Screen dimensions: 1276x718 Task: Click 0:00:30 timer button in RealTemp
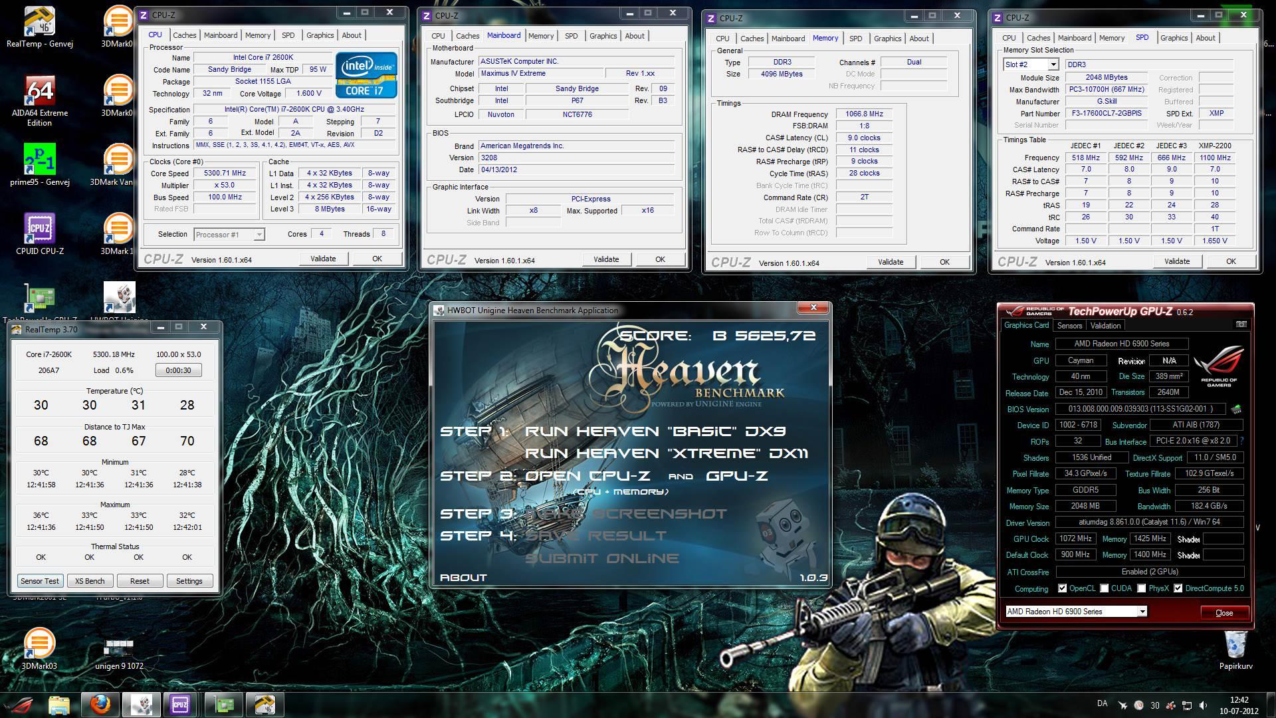(178, 370)
